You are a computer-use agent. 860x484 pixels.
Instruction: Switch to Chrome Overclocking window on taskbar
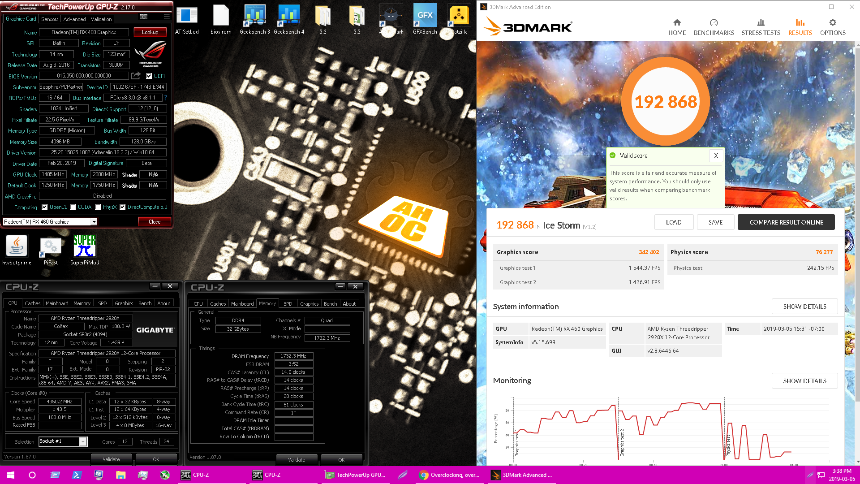[449, 475]
